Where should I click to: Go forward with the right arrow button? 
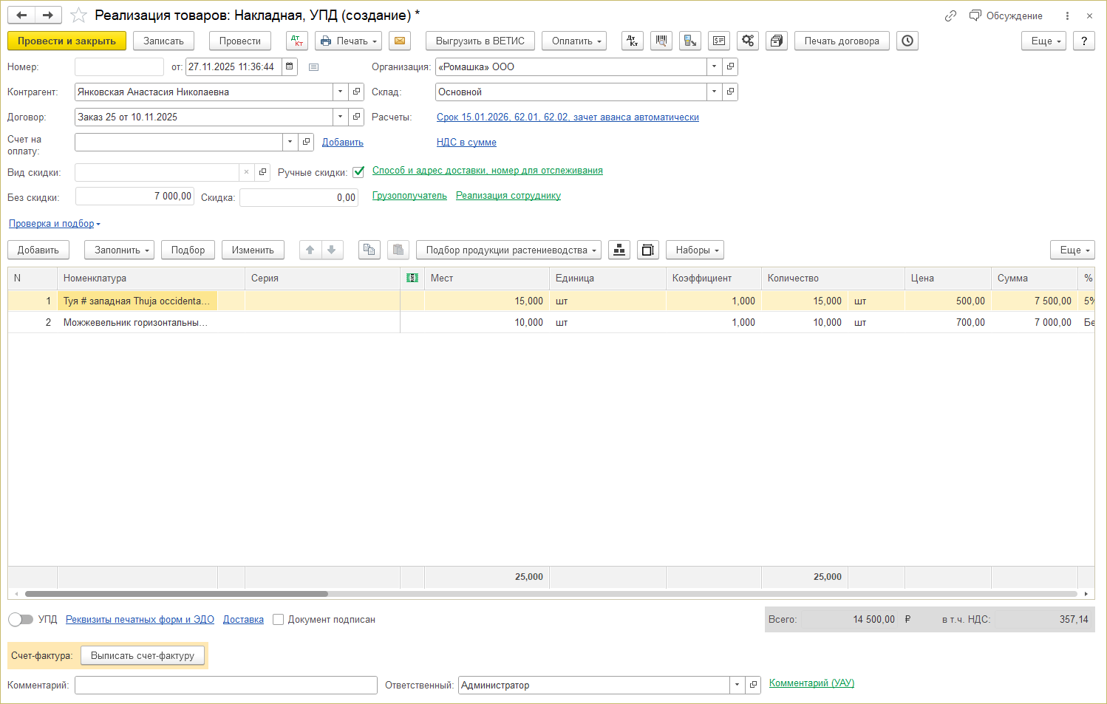(48, 16)
